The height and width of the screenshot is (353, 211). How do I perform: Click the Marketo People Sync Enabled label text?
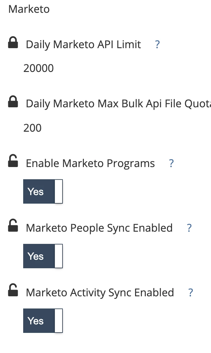click(99, 228)
